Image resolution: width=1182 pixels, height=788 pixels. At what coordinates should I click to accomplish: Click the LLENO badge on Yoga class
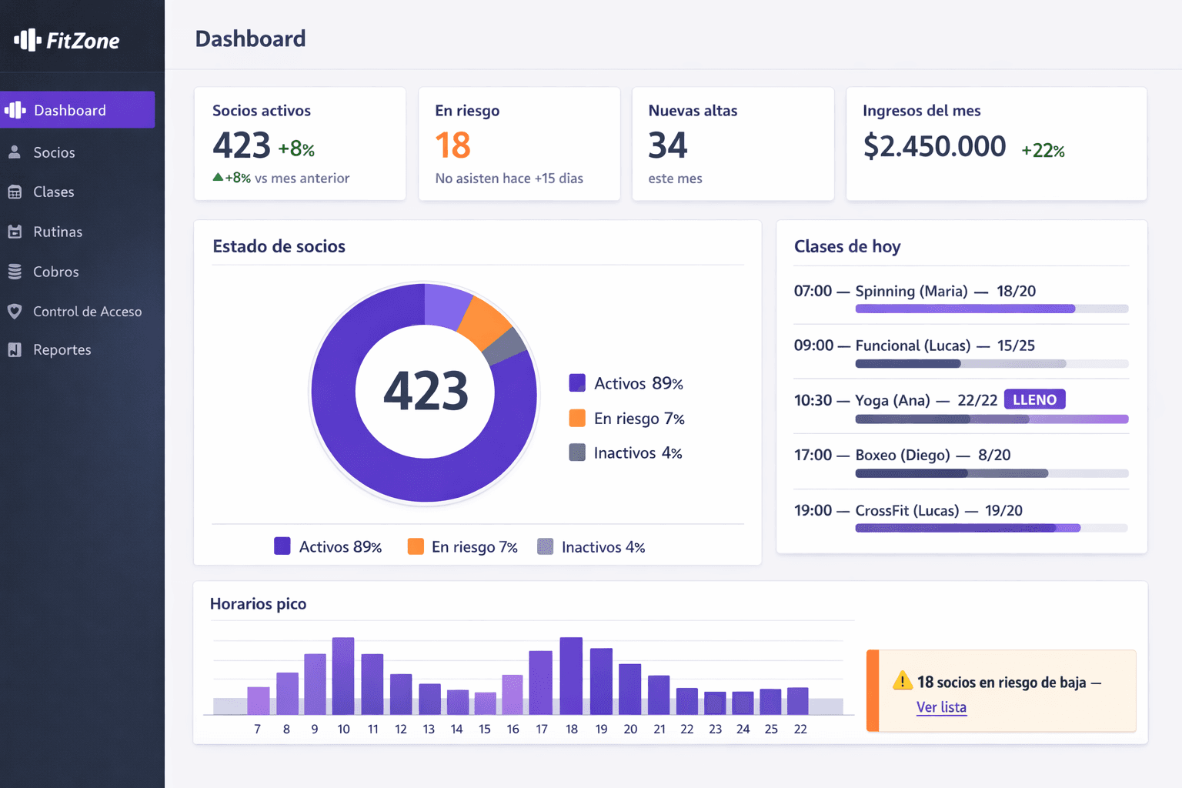[1034, 399]
